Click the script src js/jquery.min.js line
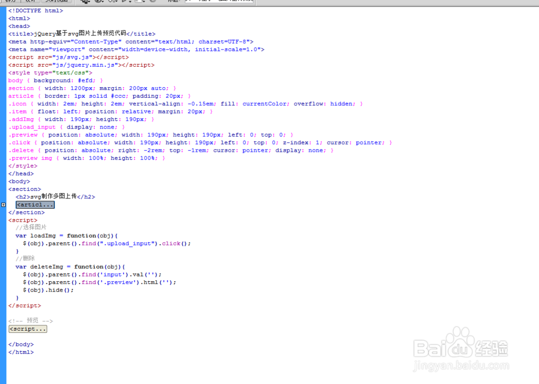 click(81, 65)
